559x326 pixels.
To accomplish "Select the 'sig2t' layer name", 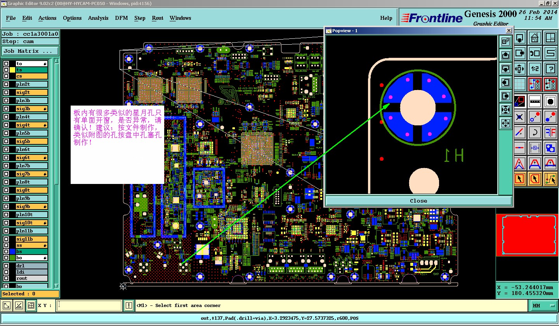I will pyautogui.click(x=31, y=92).
